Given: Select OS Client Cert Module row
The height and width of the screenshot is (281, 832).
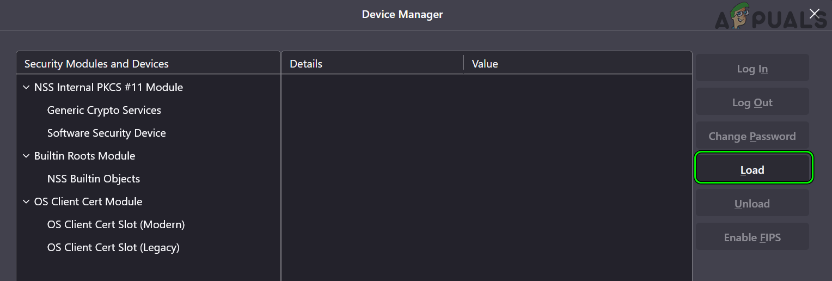Looking at the screenshot, I should point(88,201).
